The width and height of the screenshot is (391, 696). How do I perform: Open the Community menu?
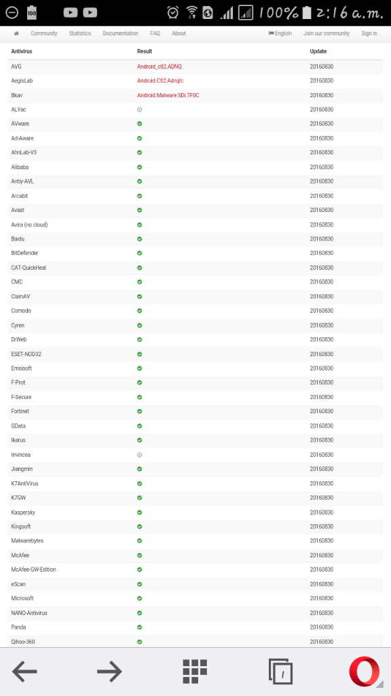[44, 33]
